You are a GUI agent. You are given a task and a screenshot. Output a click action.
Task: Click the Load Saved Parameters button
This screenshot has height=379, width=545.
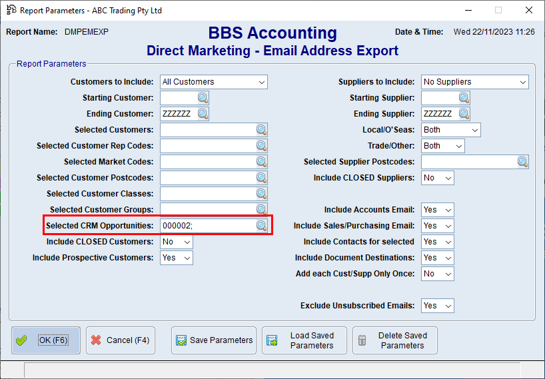304,340
